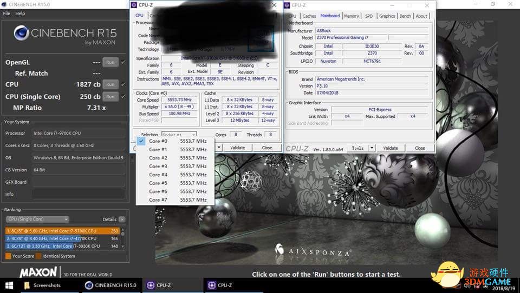The image size is (520, 293).
Task: Click the Cinebench R15 sphere logo
Action: pos(21,32)
